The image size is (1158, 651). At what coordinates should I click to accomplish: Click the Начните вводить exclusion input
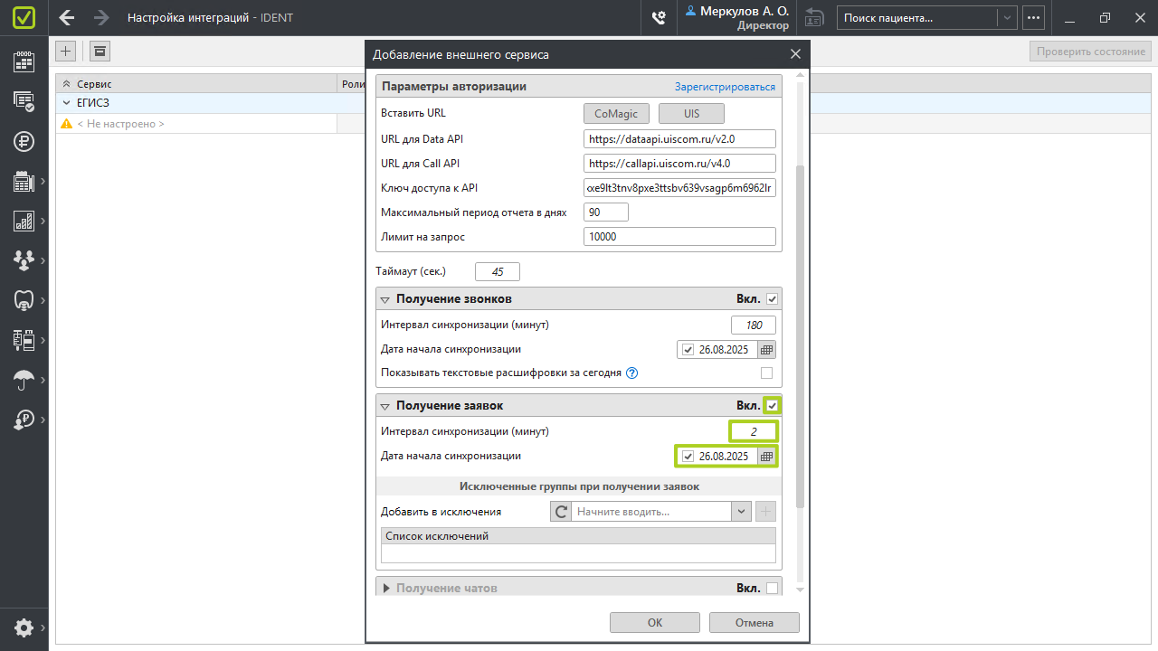651,512
